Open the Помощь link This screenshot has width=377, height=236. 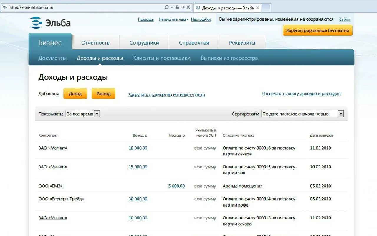[x=146, y=19]
